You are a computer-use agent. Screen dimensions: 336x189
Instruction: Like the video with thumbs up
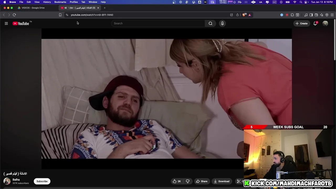click(177, 181)
